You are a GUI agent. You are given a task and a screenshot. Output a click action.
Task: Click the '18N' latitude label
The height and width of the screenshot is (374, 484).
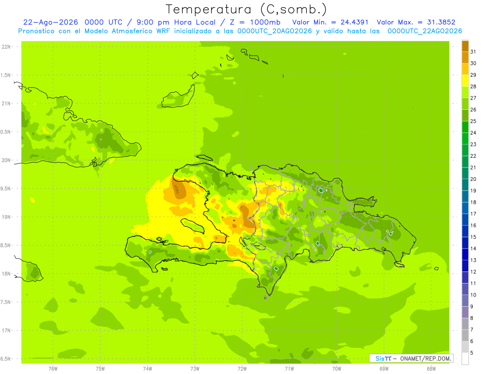(x=6, y=274)
